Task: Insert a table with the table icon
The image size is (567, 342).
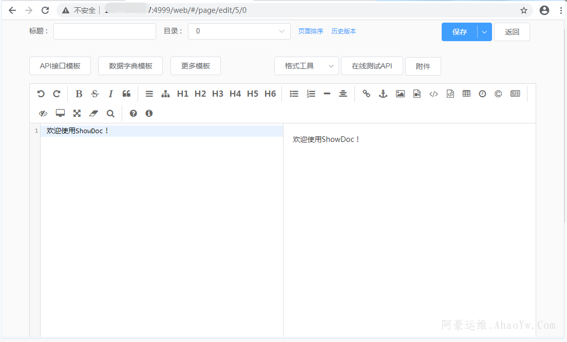Action: tap(466, 94)
